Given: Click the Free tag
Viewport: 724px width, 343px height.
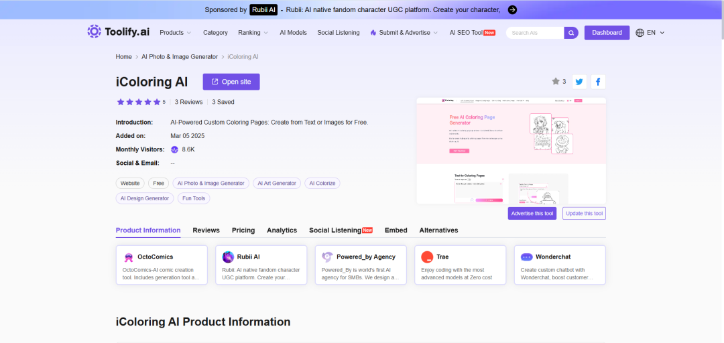Looking at the screenshot, I should [x=158, y=184].
